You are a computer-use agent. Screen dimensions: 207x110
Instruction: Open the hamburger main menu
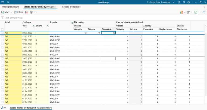(3, 2)
